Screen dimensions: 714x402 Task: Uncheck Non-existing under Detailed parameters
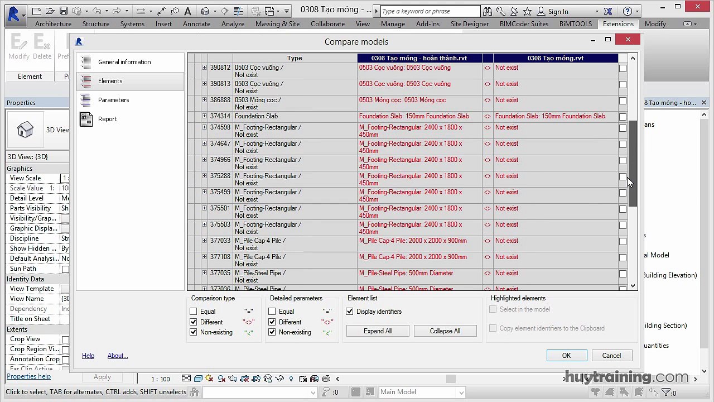point(272,332)
